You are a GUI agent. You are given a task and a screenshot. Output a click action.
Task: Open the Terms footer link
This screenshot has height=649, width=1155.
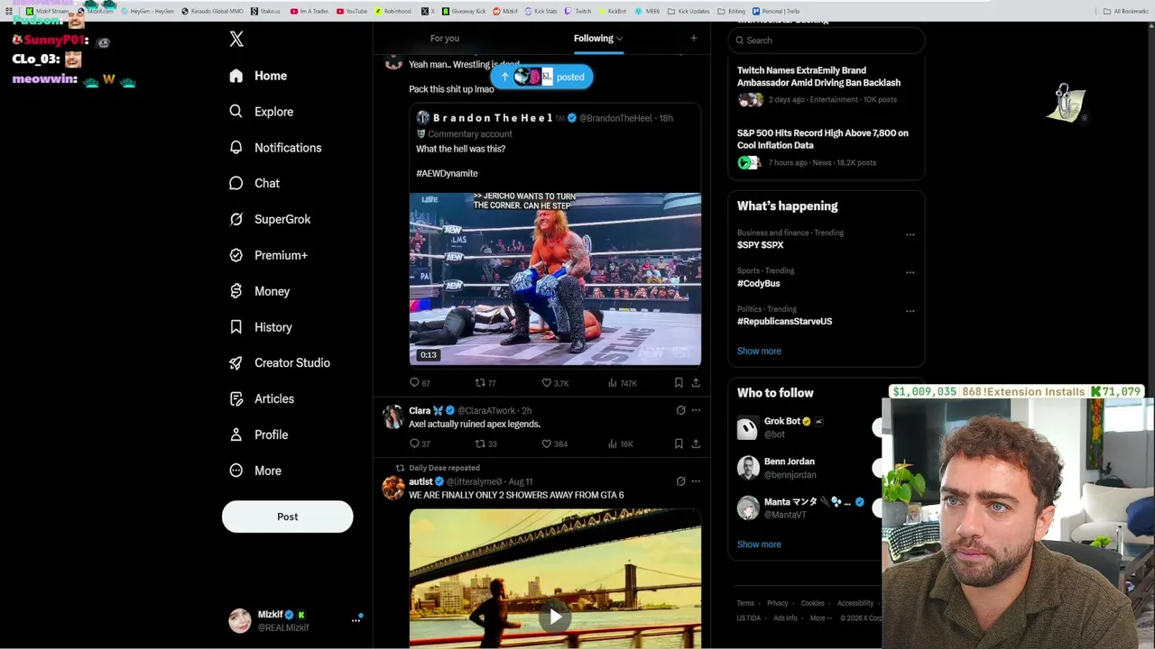click(x=745, y=603)
